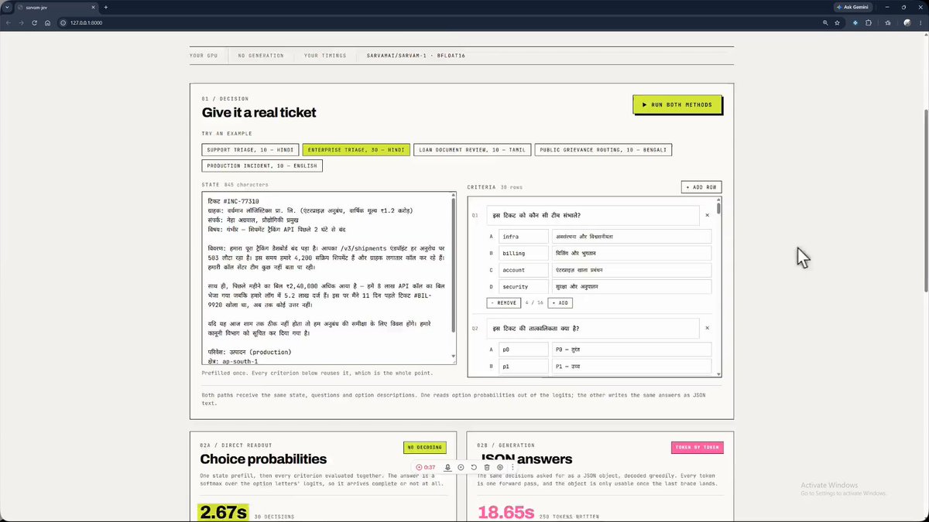Select the Production Incident English example
The height and width of the screenshot is (522, 929).
[x=262, y=165]
